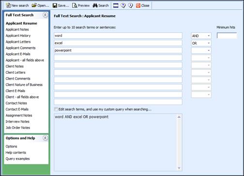Click the window layout icon in toolbar
The height and width of the screenshot is (176, 244).
116,5
